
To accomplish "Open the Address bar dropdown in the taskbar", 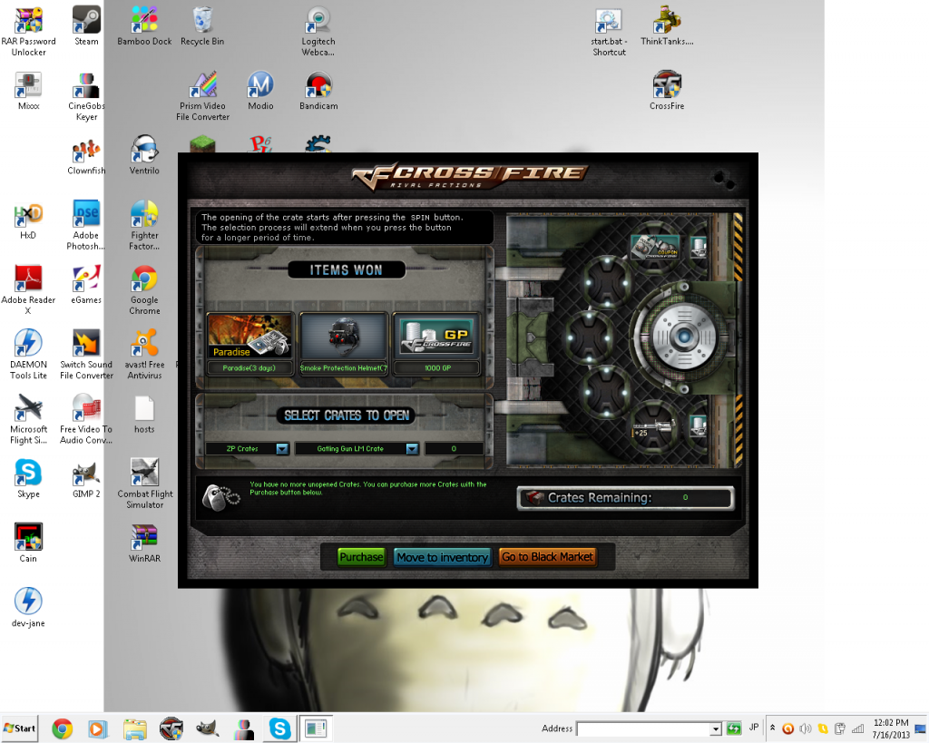I will click(717, 728).
